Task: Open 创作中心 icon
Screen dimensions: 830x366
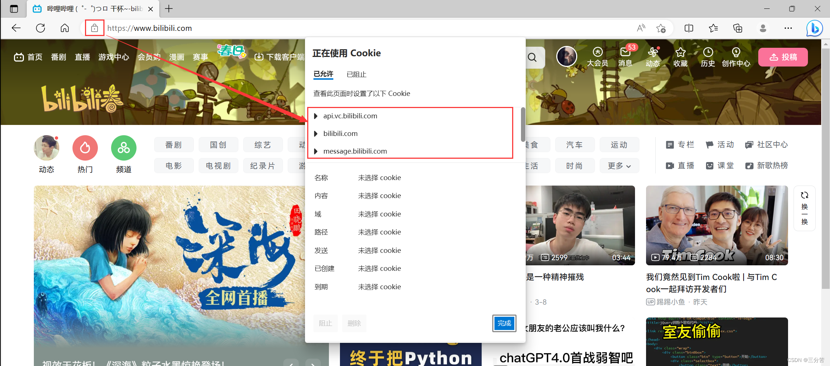Action: pos(736,57)
